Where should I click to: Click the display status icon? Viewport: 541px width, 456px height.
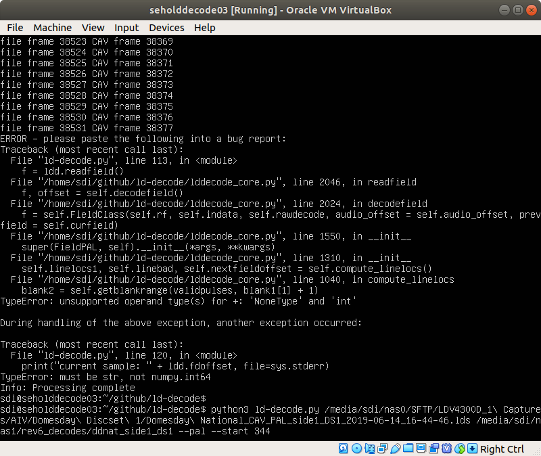[421, 449]
